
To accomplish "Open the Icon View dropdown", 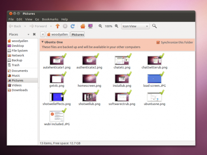I will (136, 26).
